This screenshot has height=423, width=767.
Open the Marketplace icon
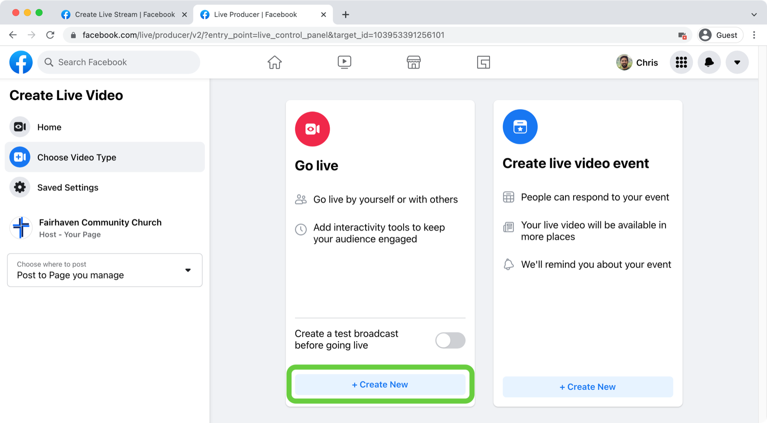coord(413,62)
